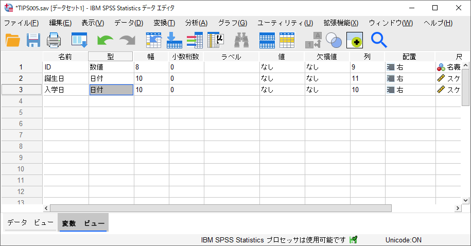Click the 小数桁数 column header
Image resolution: width=471 pixels, height=246 pixels.
pyautogui.click(x=186, y=57)
